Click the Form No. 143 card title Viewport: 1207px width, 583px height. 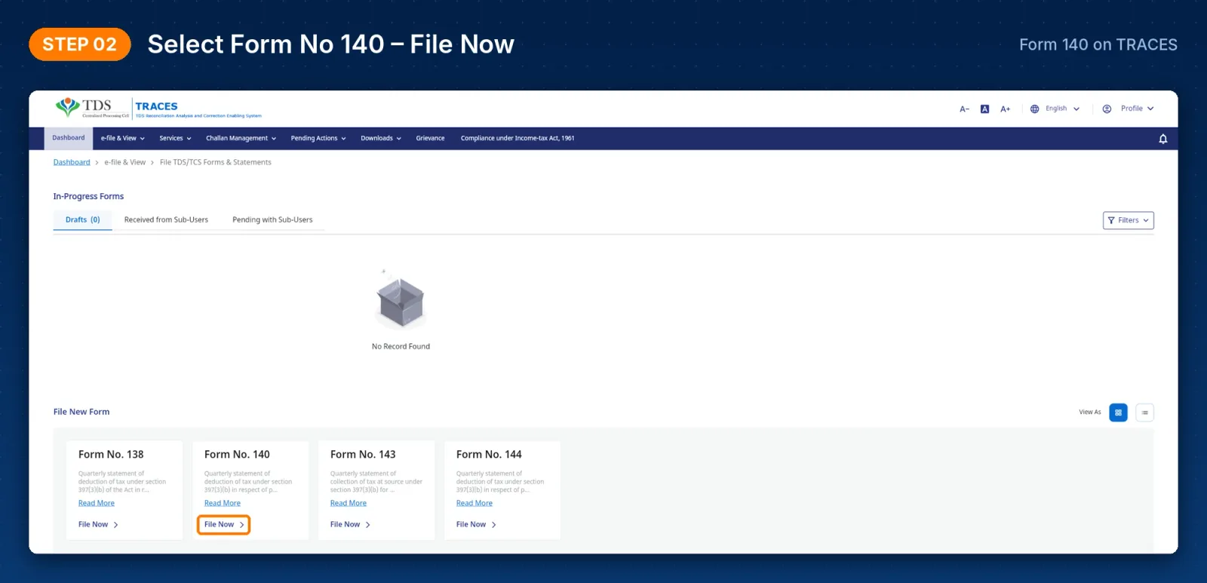[x=363, y=455]
